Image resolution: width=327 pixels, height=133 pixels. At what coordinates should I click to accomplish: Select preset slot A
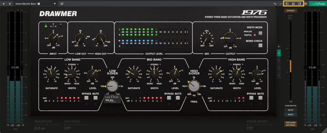click(279, 53)
